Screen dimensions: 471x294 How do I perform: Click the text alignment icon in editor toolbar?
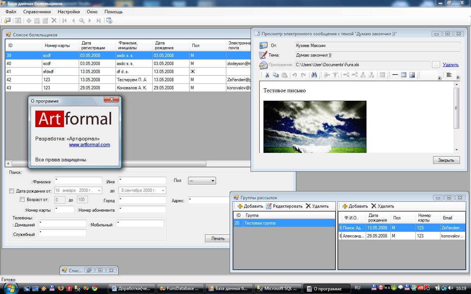click(x=449, y=75)
